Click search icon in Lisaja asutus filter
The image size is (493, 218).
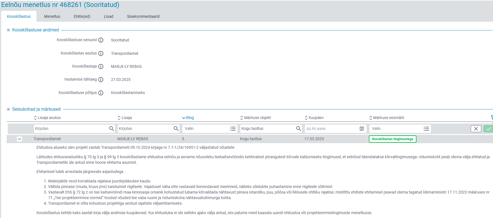click(111, 128)
